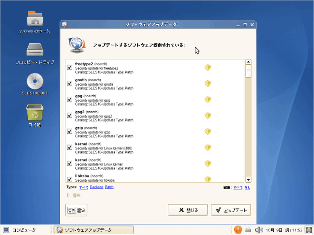Click the scrollbar up arrow
The width and height of the screenshot is (314, 235).
248,62
